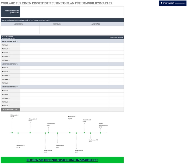
Task: Click the empty cell under Aktivität 2
Action: pyautogui.click(x=59, y=30)
